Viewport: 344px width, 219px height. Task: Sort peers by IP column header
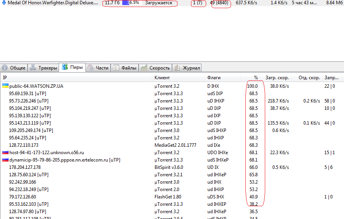(x=76, y=77)
